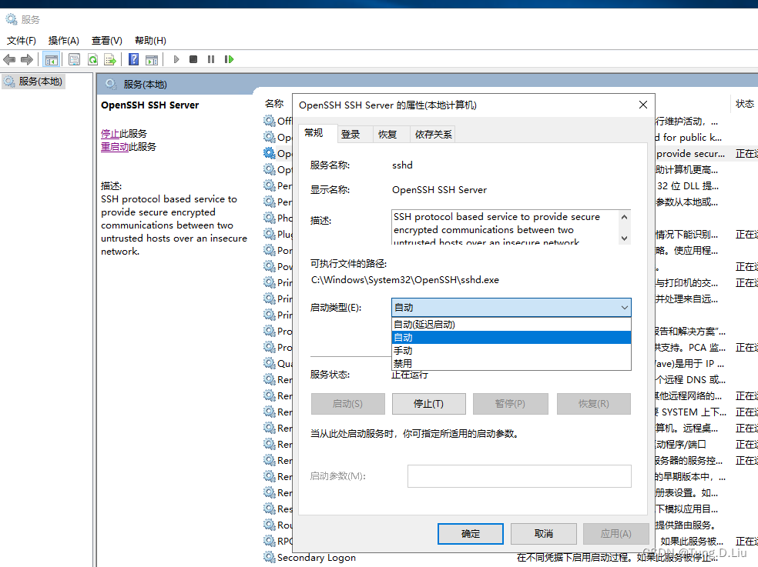Click the Export List toolbar icon

(x=110, y=59)
